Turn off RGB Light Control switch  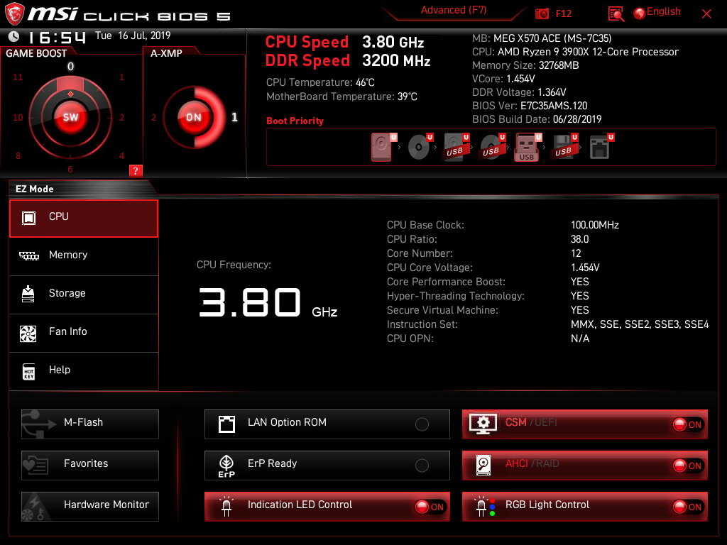click(687, 507)
